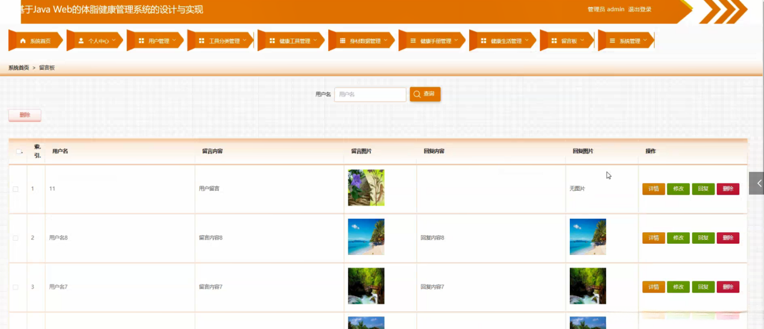
Task: Click the person icon in 个人中心 menu
Action: pos(81,41)
